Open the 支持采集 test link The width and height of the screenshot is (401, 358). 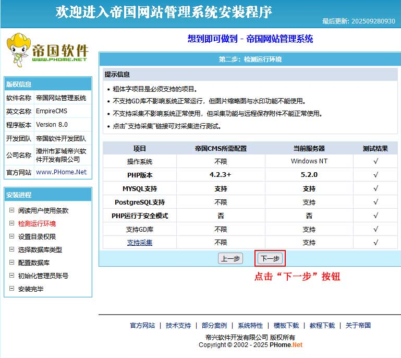point(140,242)
